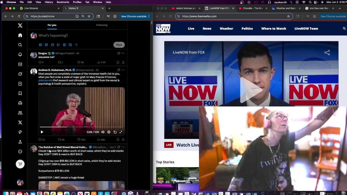Repost the Huberman post
Image resolution: width=347 pixels, height=195 pixels.
pyautogui.click(x=59, y=139)
